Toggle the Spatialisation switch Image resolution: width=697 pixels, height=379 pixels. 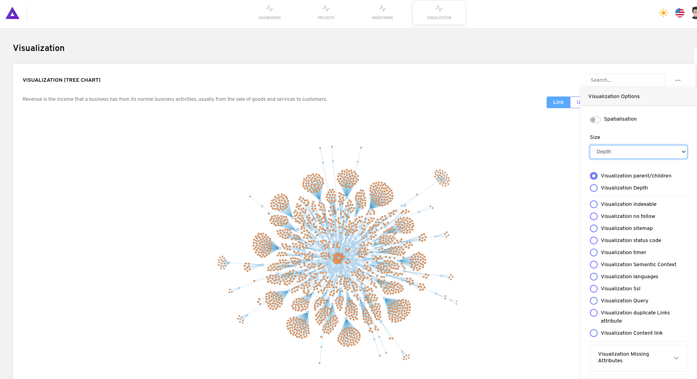[x=595, y=119]
